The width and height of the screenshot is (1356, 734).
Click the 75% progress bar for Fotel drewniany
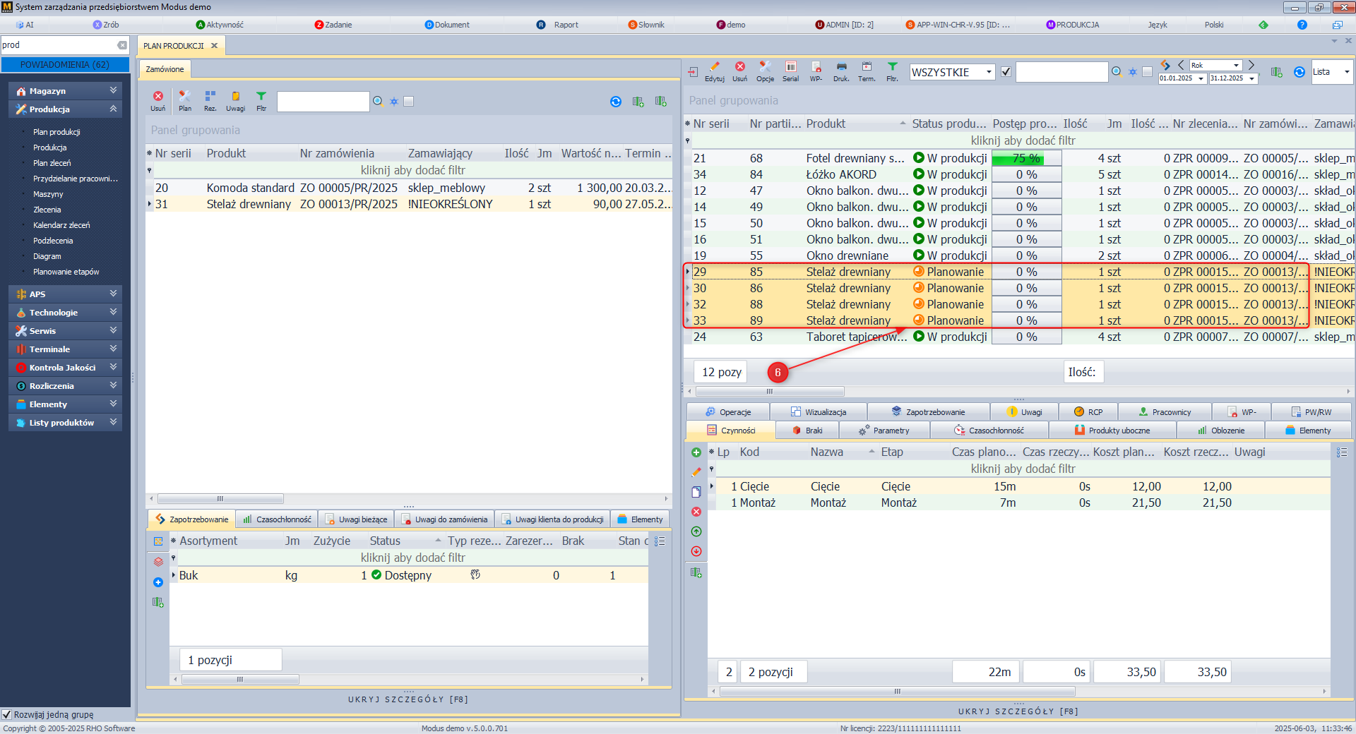pyautogui.click(x=1026, y=158)
